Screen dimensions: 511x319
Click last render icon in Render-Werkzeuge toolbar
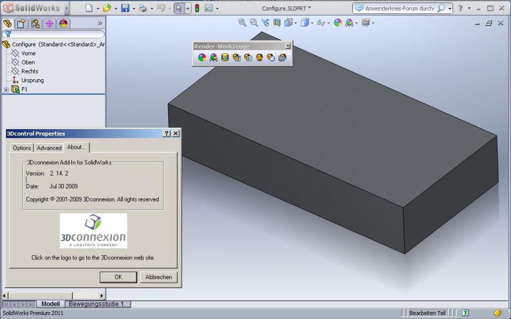tap(282, 57)
